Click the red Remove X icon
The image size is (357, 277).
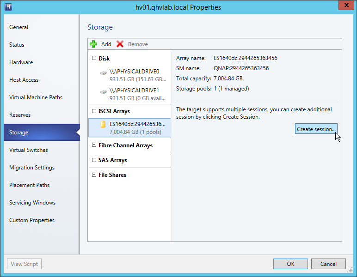pos(120,44)
